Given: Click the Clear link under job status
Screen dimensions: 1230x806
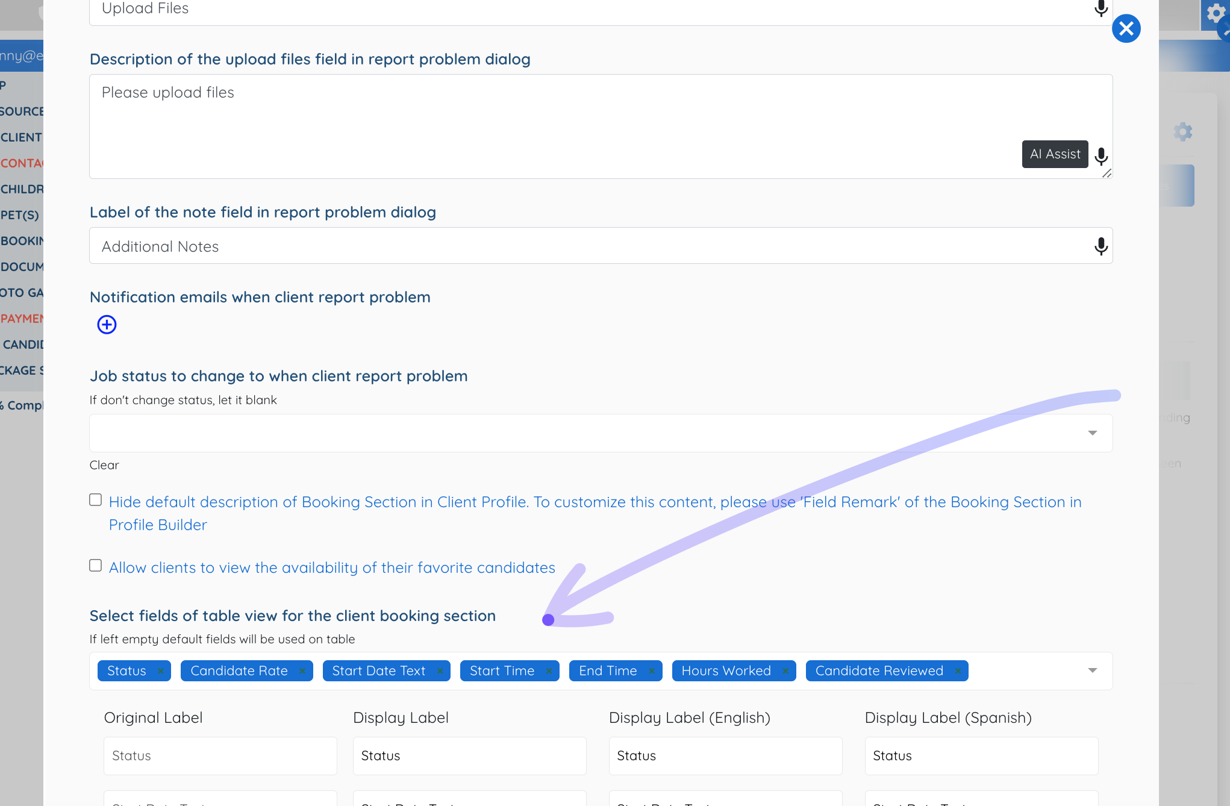Looking at the screenshot, I should click(x=104, y=465).
